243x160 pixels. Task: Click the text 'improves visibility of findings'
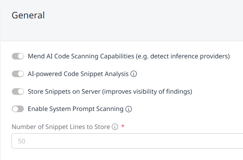[x=147, y=92]
